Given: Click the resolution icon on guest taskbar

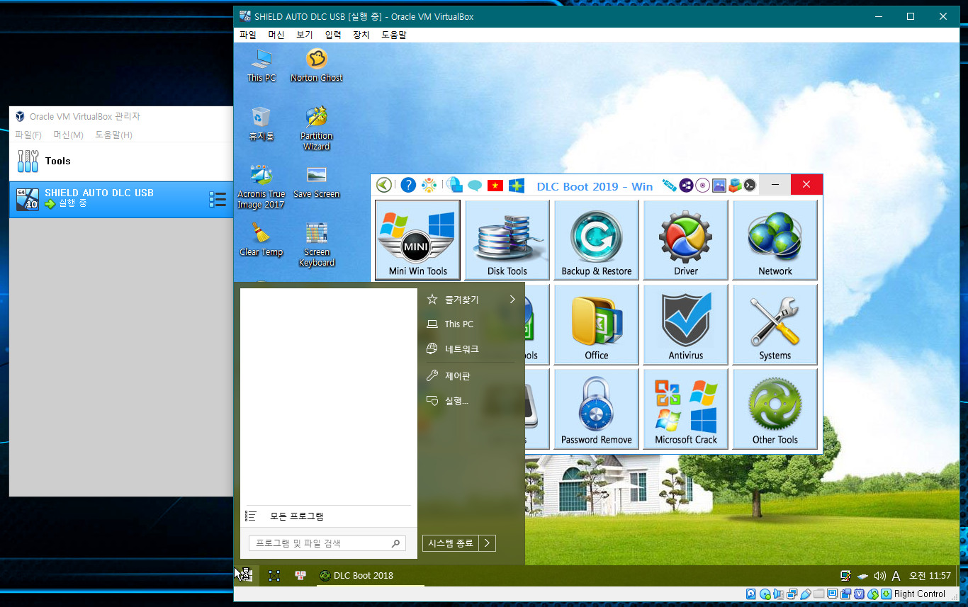Looking at the screenshot, I should (x=274, y=576).
